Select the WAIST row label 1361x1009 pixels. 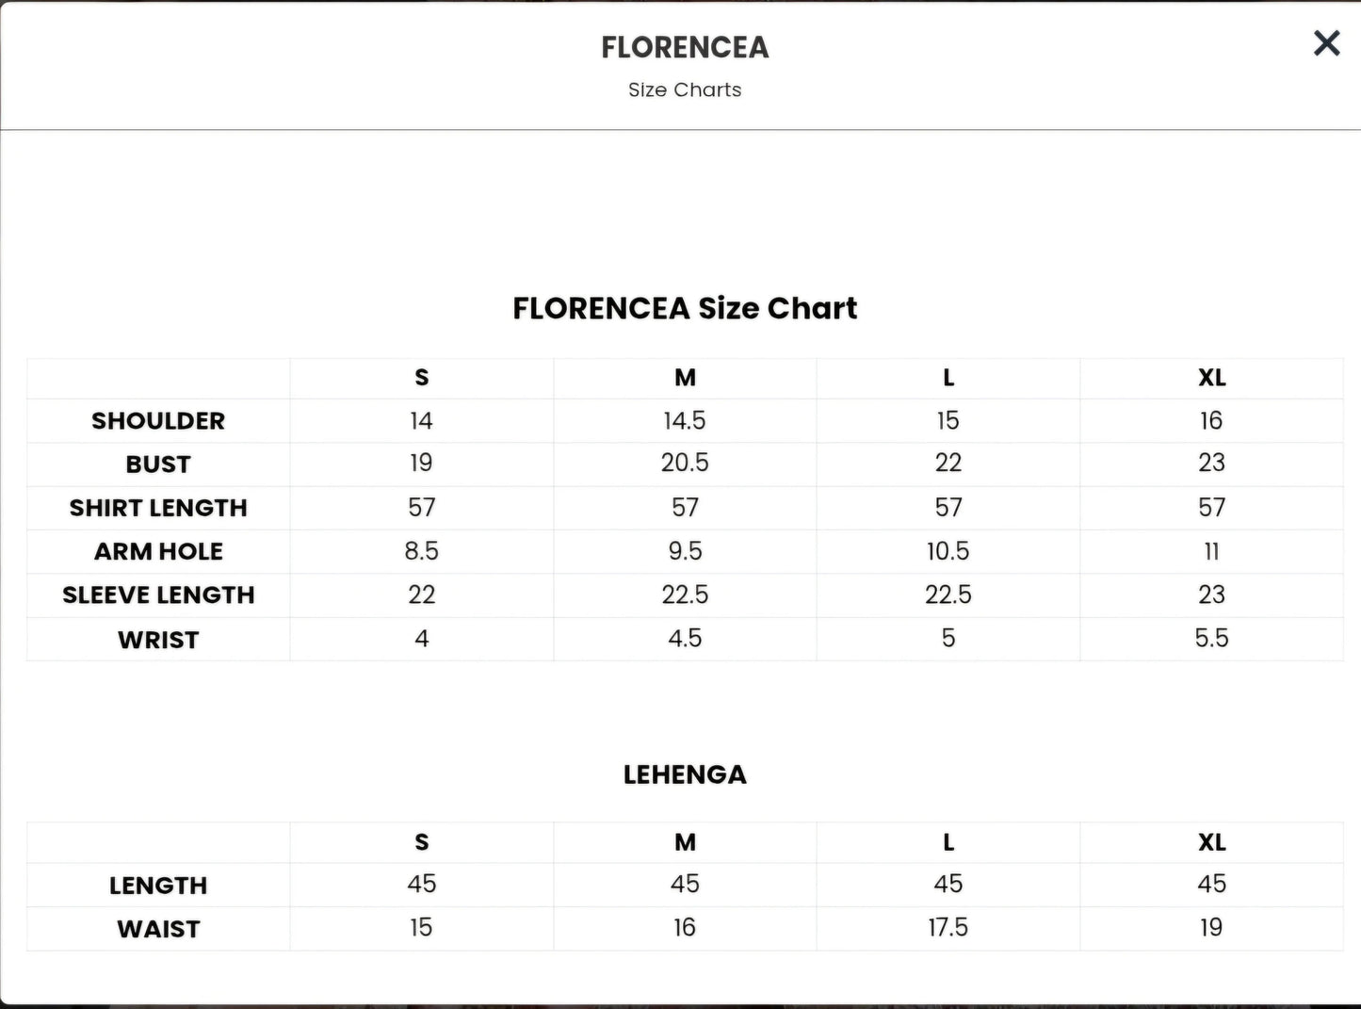click(158, 929)
